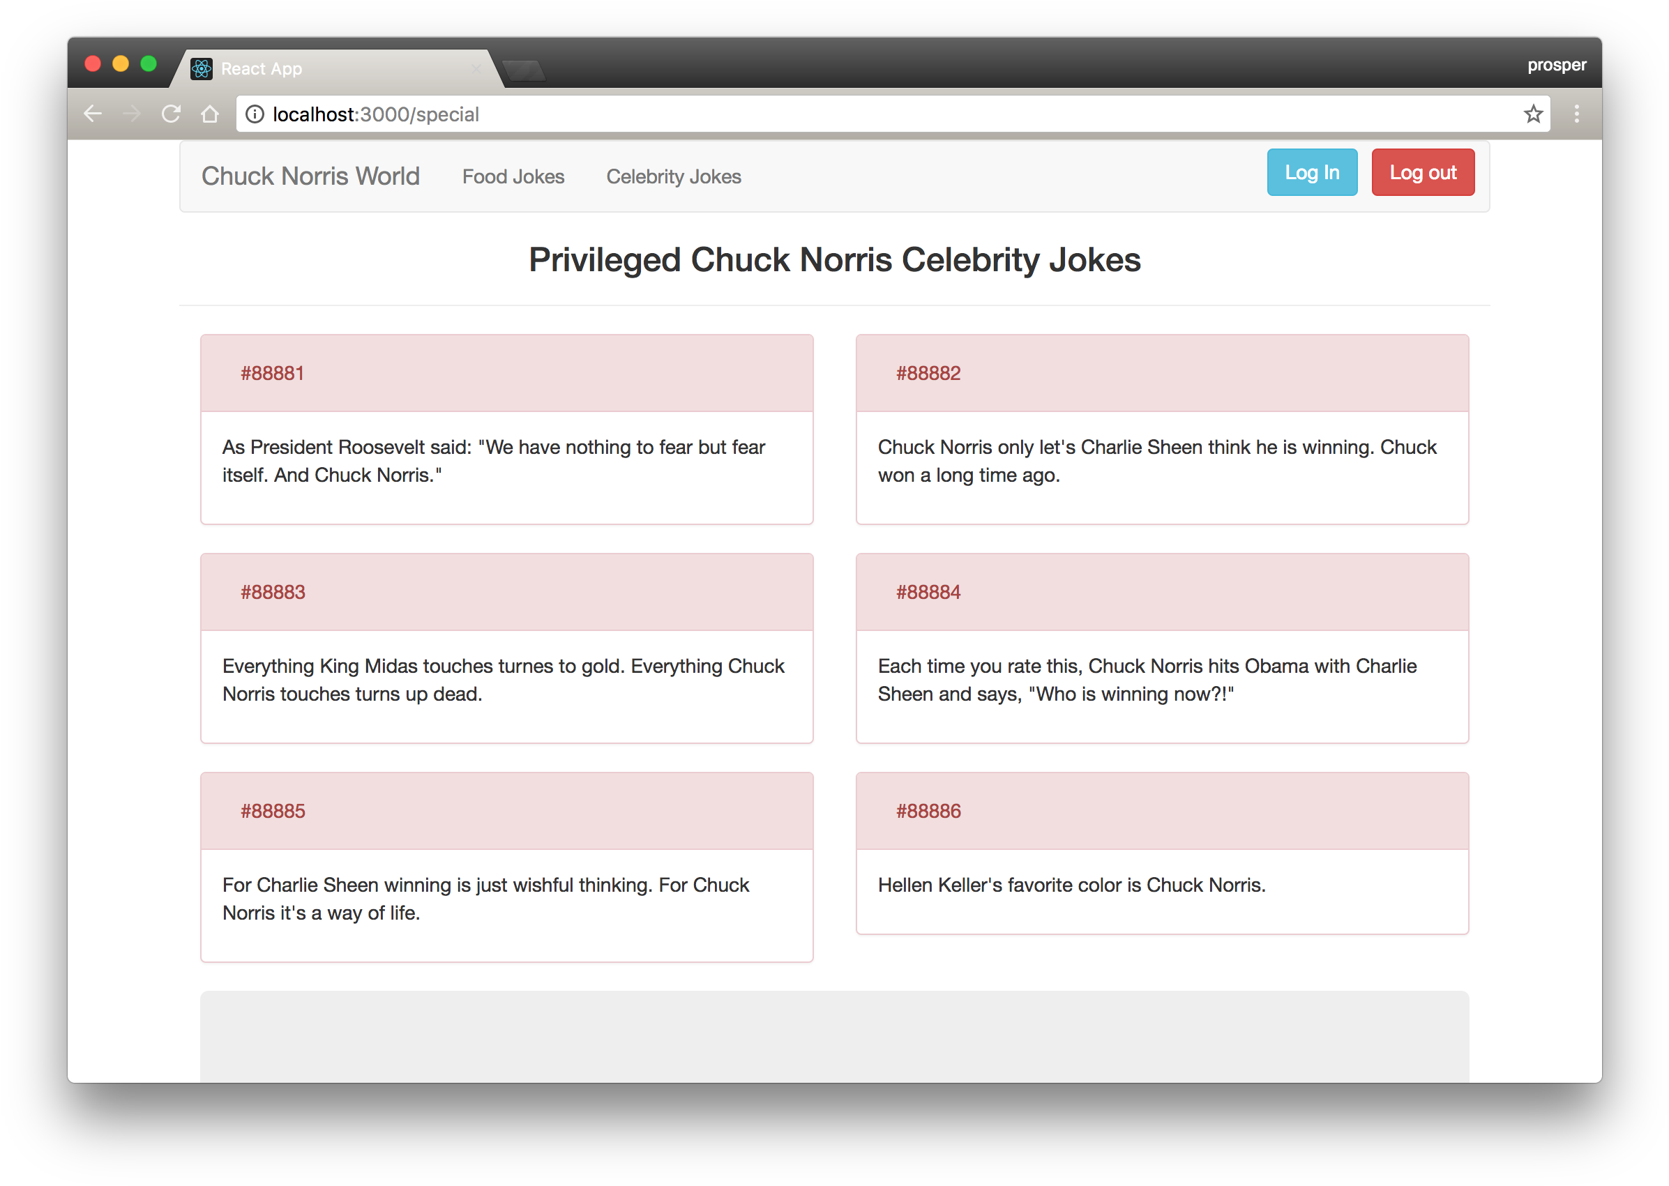Click the back navigation arrow
This screenshot has width=1669, height=1186.
[x=93, y=114]
